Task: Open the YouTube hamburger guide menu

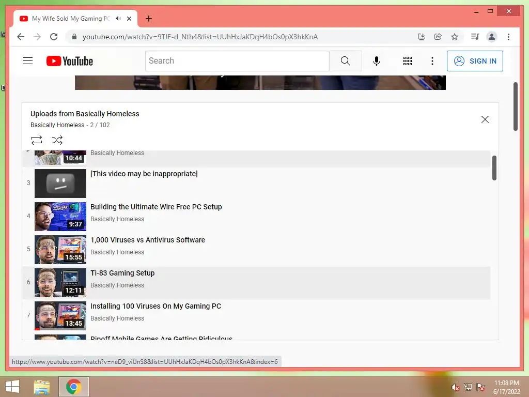Action: pos(28,61)
